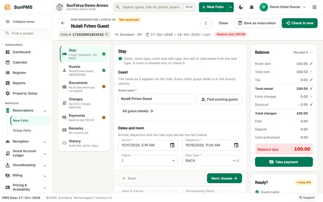Image resolution: width=323 pixels, height=202 pixels.
Task: Click the SunTatva Demo Annex property logo
Action: [60, 7]
